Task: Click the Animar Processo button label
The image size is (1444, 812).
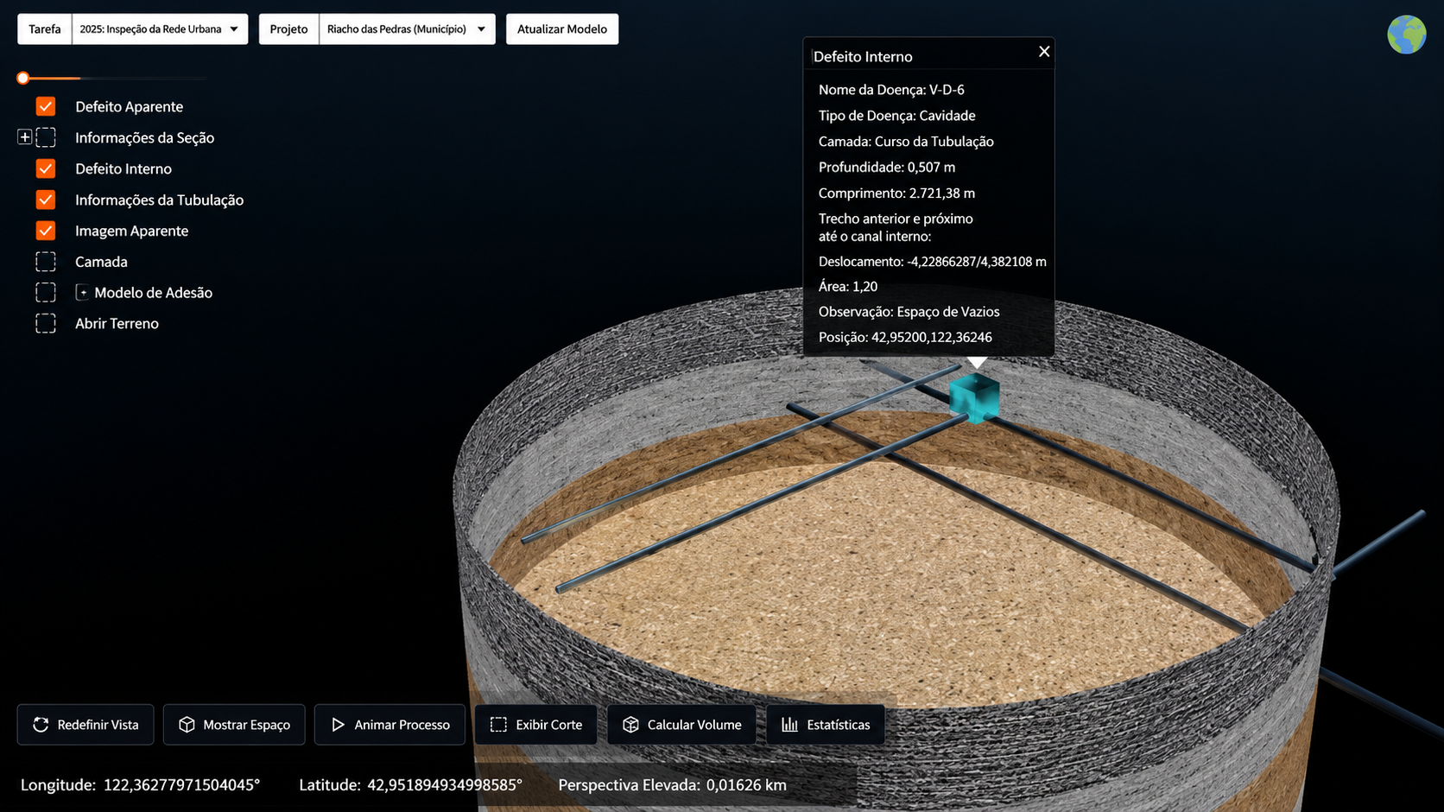Action: tap(402, 725)
